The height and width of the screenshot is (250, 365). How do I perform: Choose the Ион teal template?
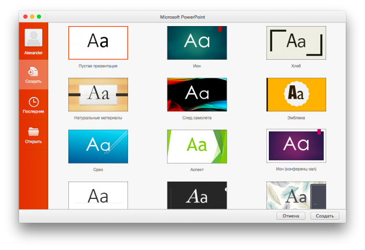point(197,43)
